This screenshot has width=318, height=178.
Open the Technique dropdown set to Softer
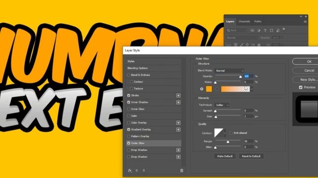click(x=222, y=105)
